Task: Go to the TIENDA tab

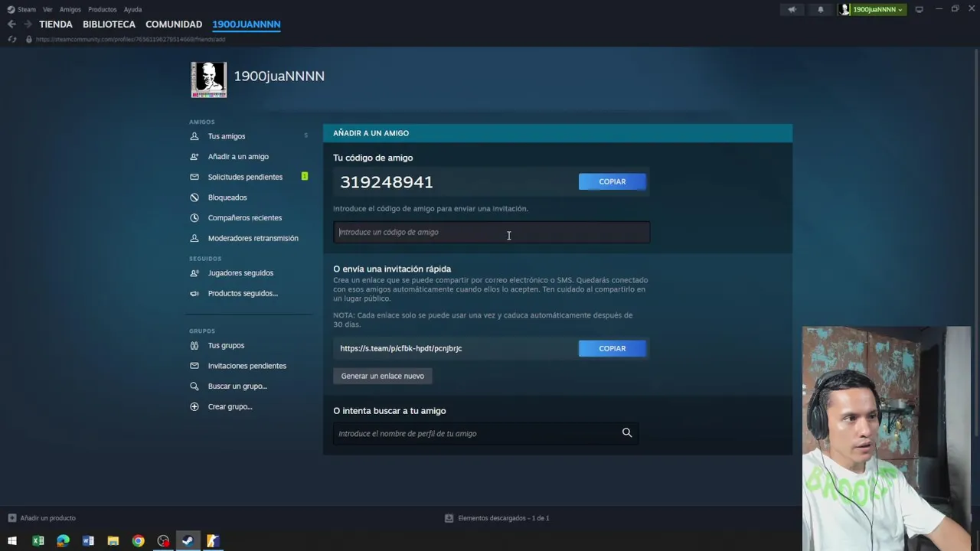Action: tap(56, 24)
